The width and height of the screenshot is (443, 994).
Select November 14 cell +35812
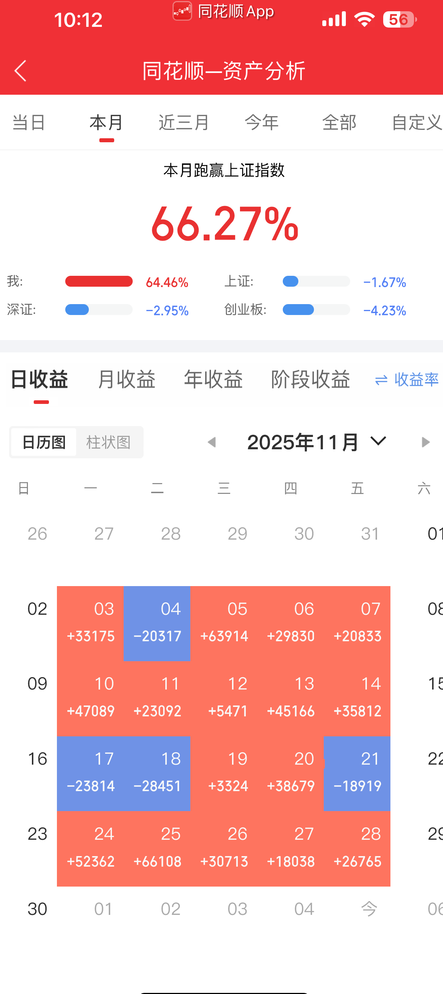(357, 699)
